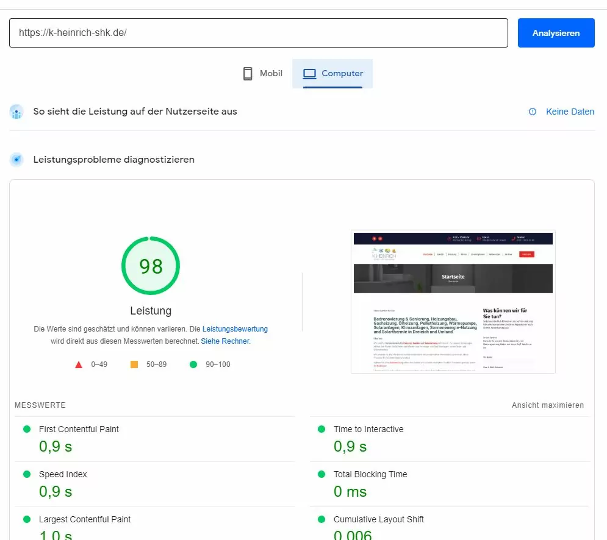The width and height of the screenshot is (607, 540).
Task: Click the red triangle 0–49 legend icon
Action: click(78, 364)
